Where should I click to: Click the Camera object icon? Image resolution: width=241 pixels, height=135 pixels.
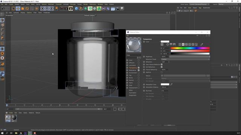[x=117, y=9]
